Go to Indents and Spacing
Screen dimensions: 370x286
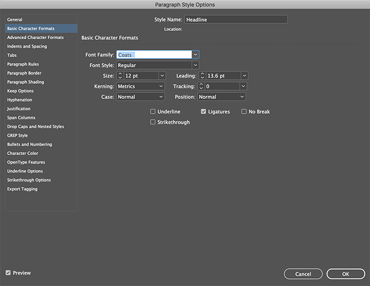(x=41, y=46)
